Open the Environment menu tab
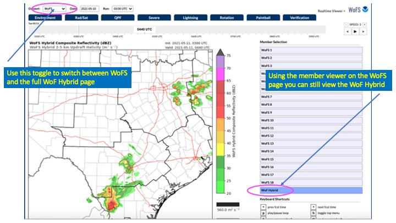The height and width of the screenshot is (223, 396). coord(45,18)
